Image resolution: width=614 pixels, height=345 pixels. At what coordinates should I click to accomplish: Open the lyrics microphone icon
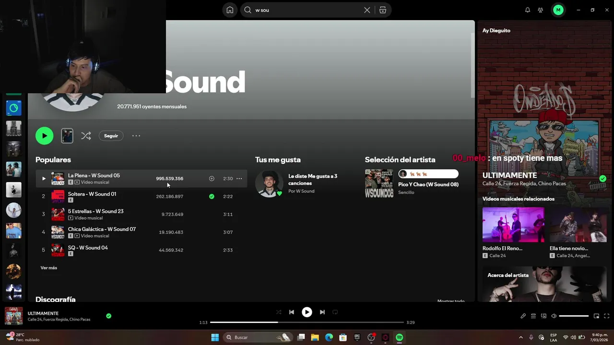point(523,316)
